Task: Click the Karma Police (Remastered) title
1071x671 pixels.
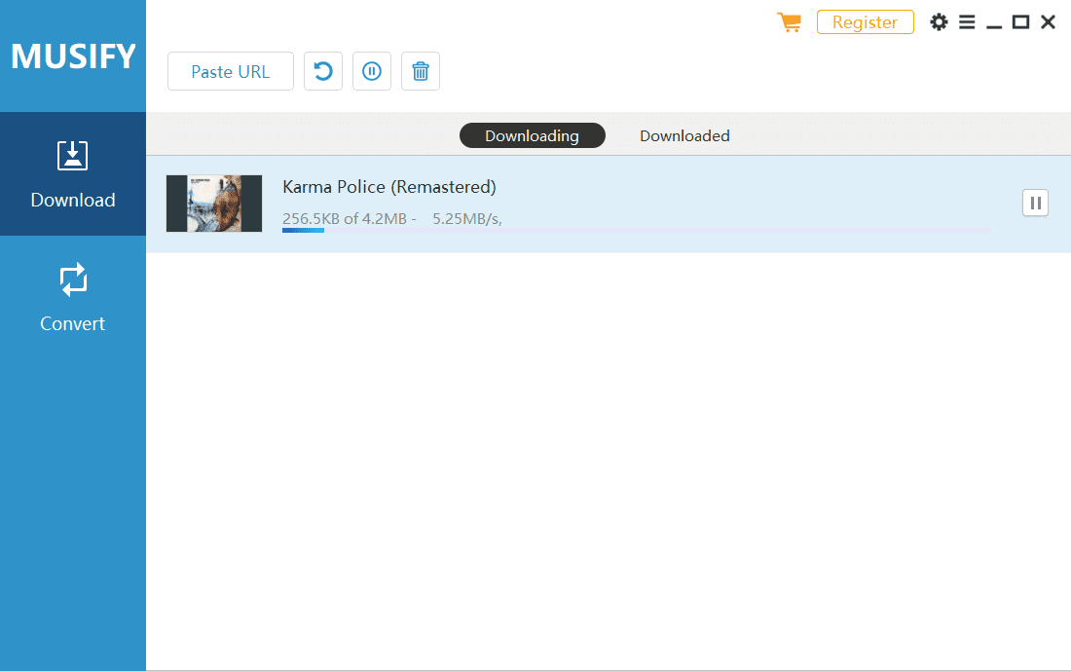Action: click(x=389, y=187)
